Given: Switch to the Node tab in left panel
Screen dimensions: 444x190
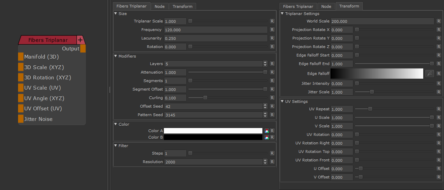Looking at the screenshot, I should point(159,6).
